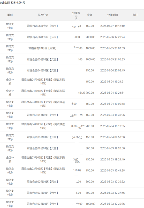
Task: Select the 2000.00 amount cell
Action: (90, 37)
